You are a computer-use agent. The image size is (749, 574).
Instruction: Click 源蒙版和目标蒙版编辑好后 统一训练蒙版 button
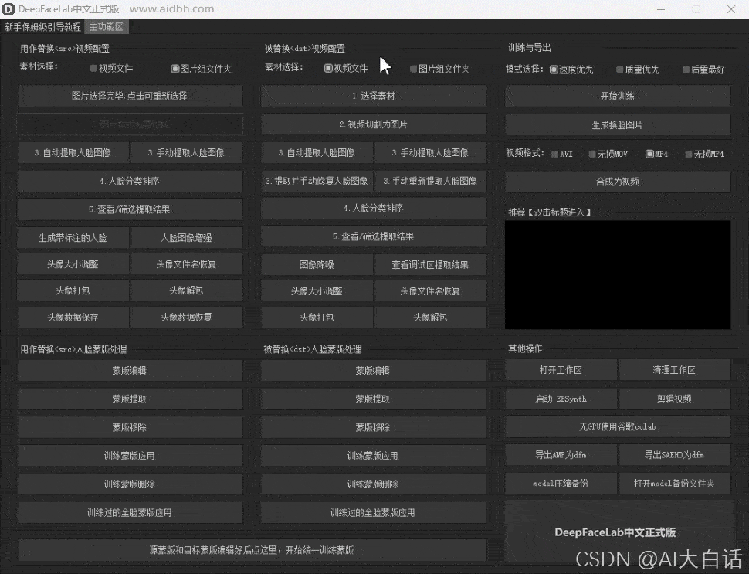pyautogui.click(x=252, y=550)
